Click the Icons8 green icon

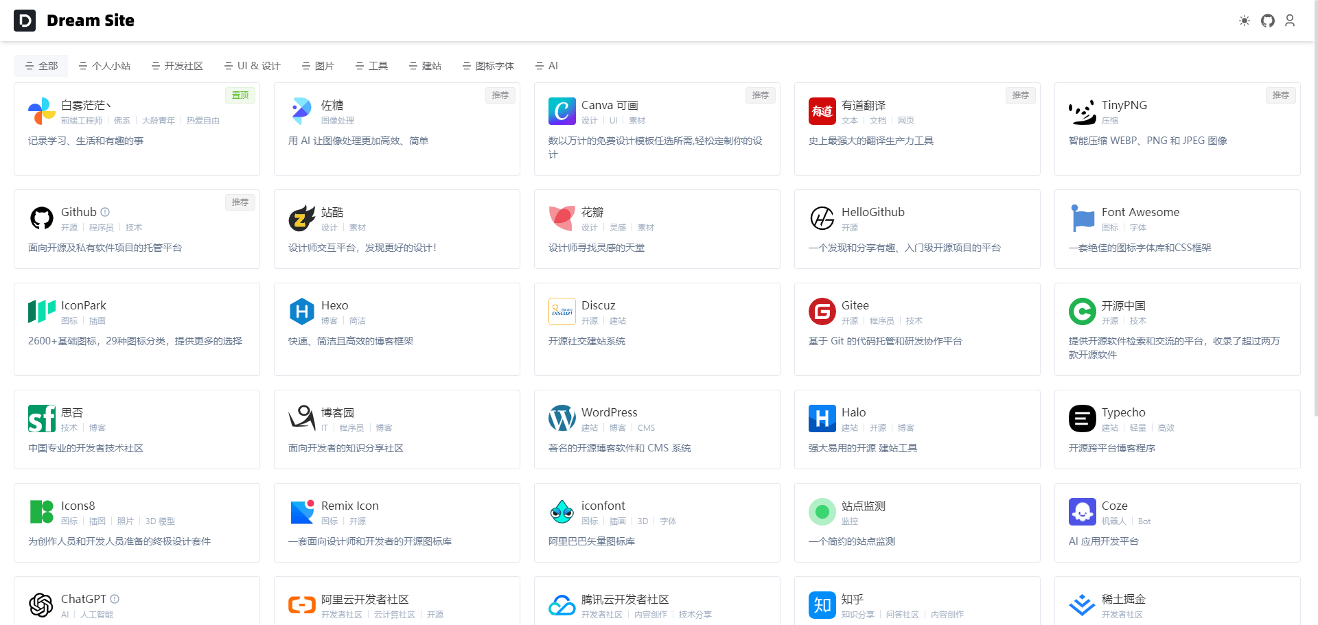pyautogui.click(x=42, y=512)
